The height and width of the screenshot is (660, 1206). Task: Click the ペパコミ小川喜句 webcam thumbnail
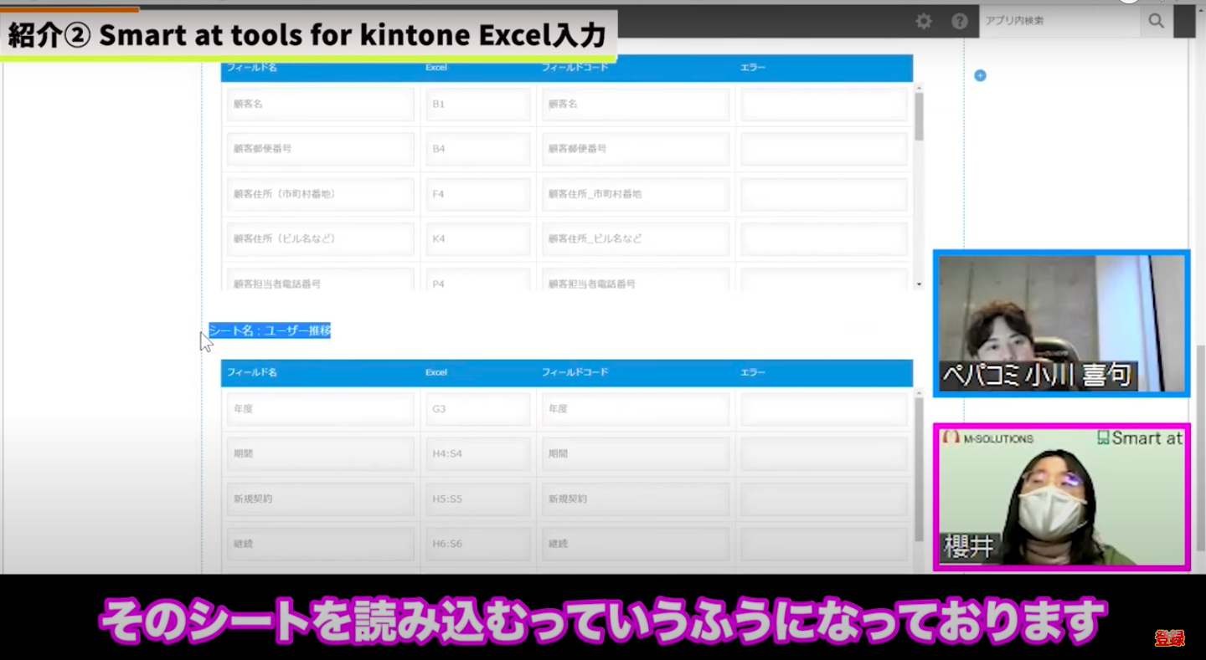(1061, 323)
